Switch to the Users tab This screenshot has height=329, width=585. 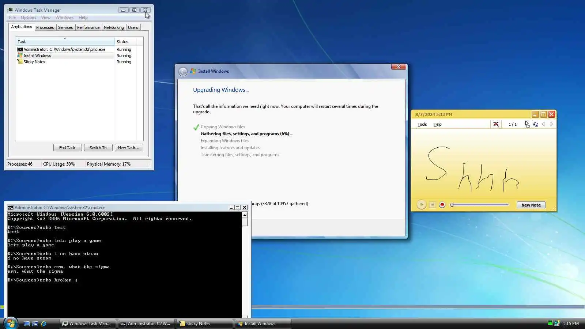[133, 27]
